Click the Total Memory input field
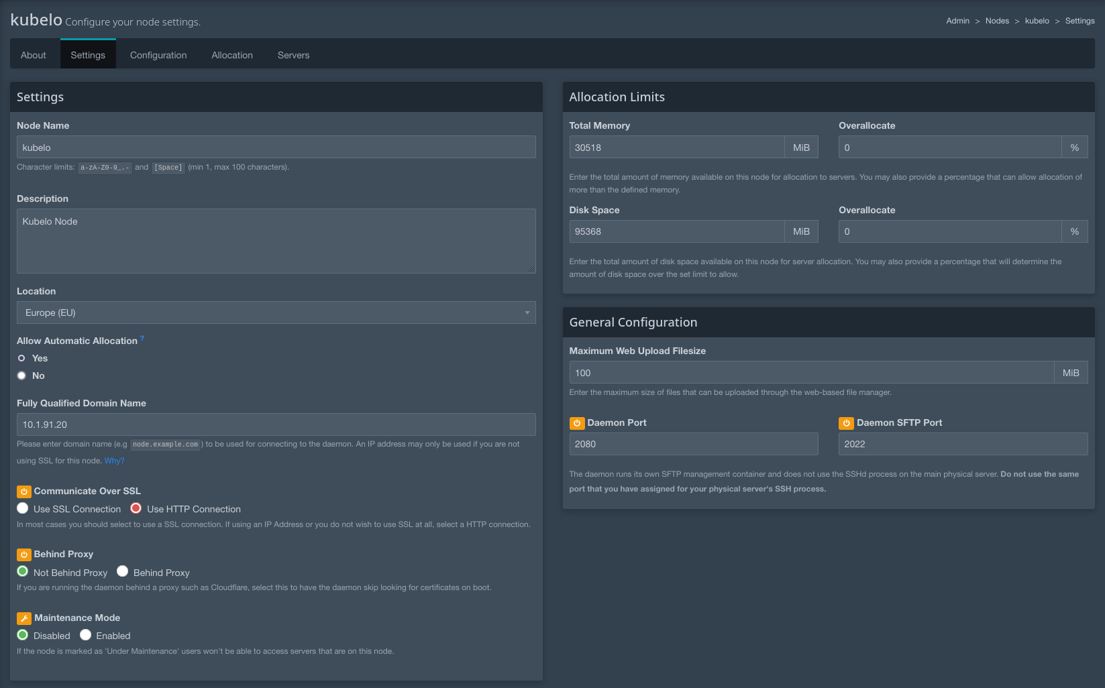The height and width of the screenshot is (688, 1105). click(x=677, y=147)
